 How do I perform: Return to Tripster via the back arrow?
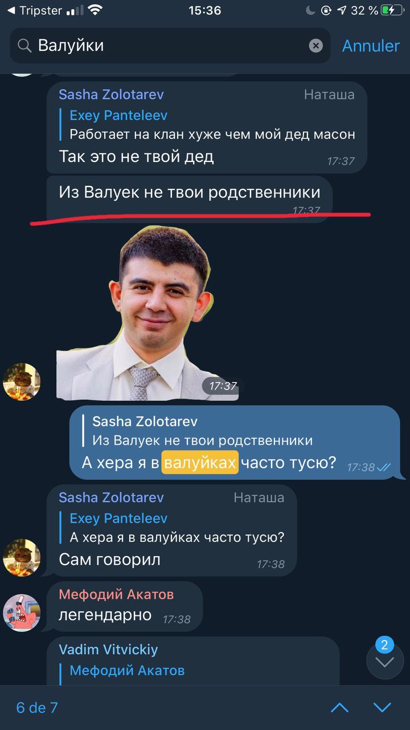click(11, 10)
